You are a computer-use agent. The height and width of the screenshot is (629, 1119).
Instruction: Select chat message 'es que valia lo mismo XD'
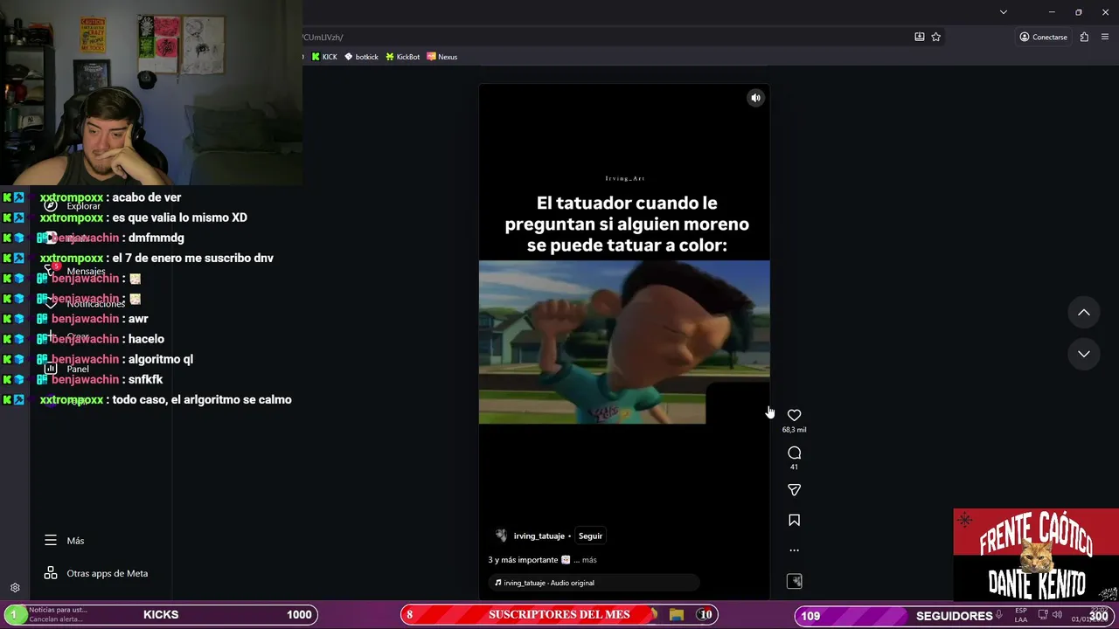tap(180, 218)
